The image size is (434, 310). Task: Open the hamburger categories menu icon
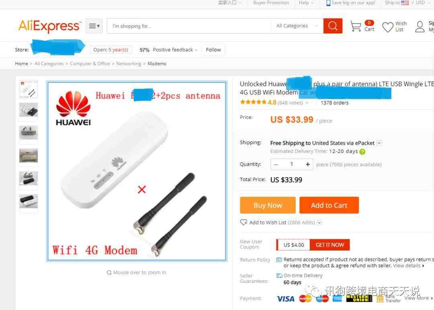click(94, 26)
